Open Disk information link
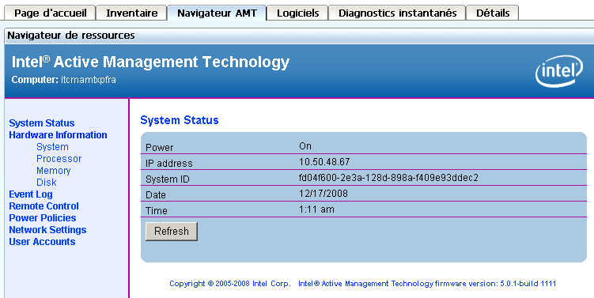 coord(46,182)
